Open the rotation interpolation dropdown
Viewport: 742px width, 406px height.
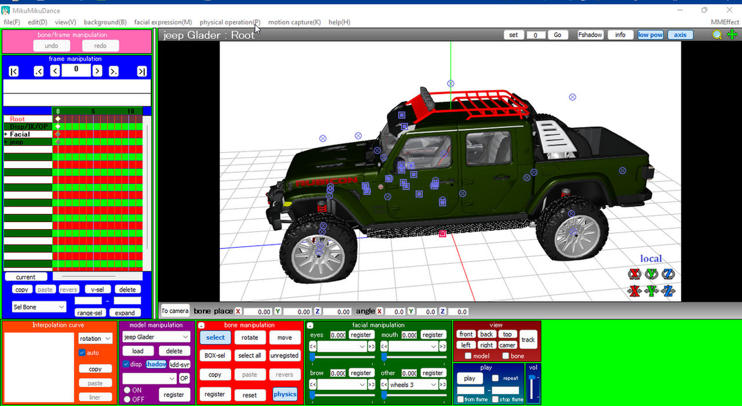point(96,339)
